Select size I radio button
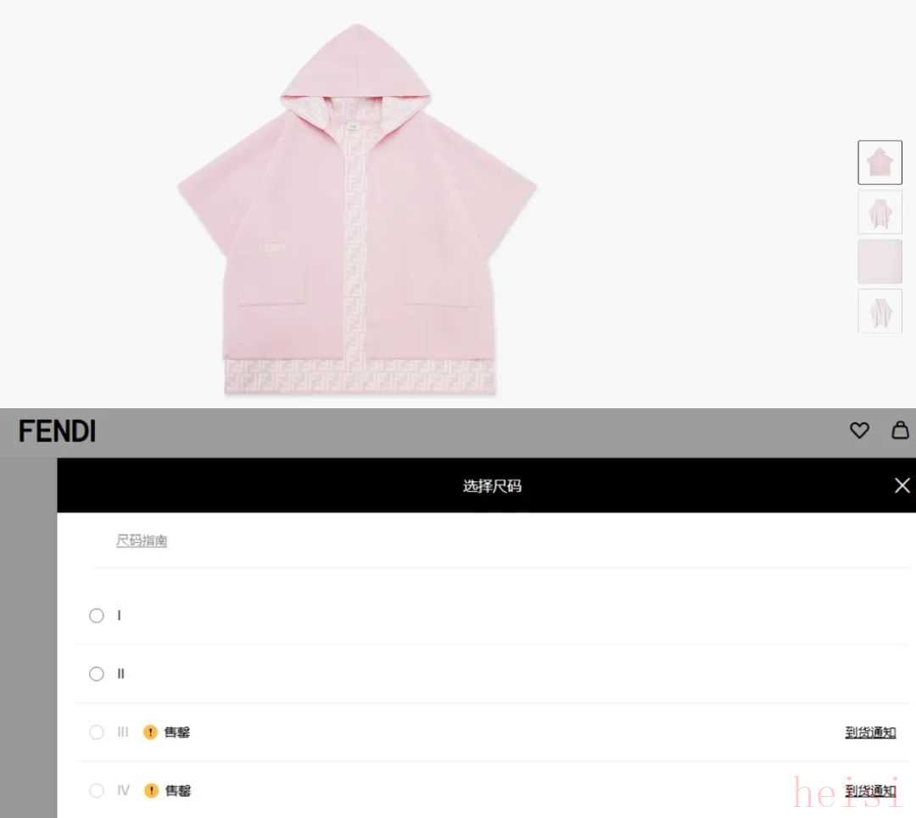This screenshot has width=916, height=818. pyautogui.click(x=97, y=615)
